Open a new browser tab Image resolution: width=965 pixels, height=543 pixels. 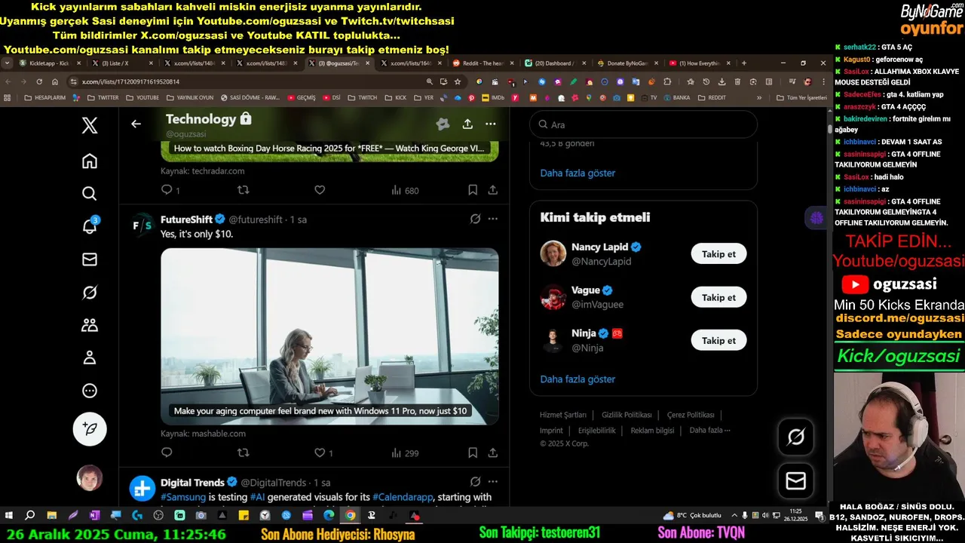pyautogui.click(x=744, y=63)
